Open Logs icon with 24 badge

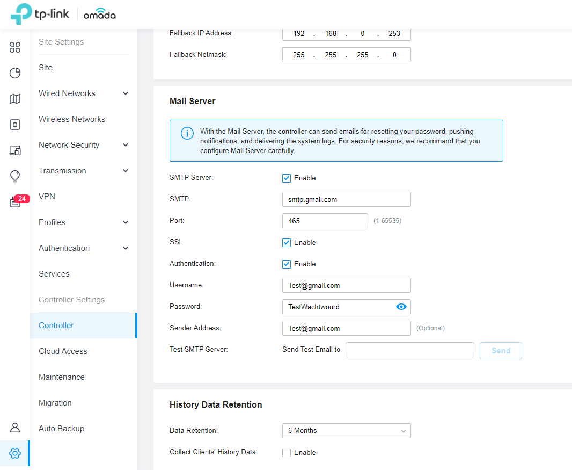click(x=16, y=202)
